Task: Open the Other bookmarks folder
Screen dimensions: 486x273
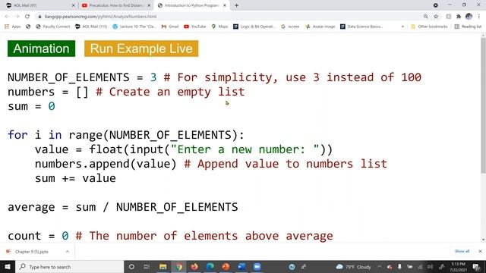Action: (429, 27)
